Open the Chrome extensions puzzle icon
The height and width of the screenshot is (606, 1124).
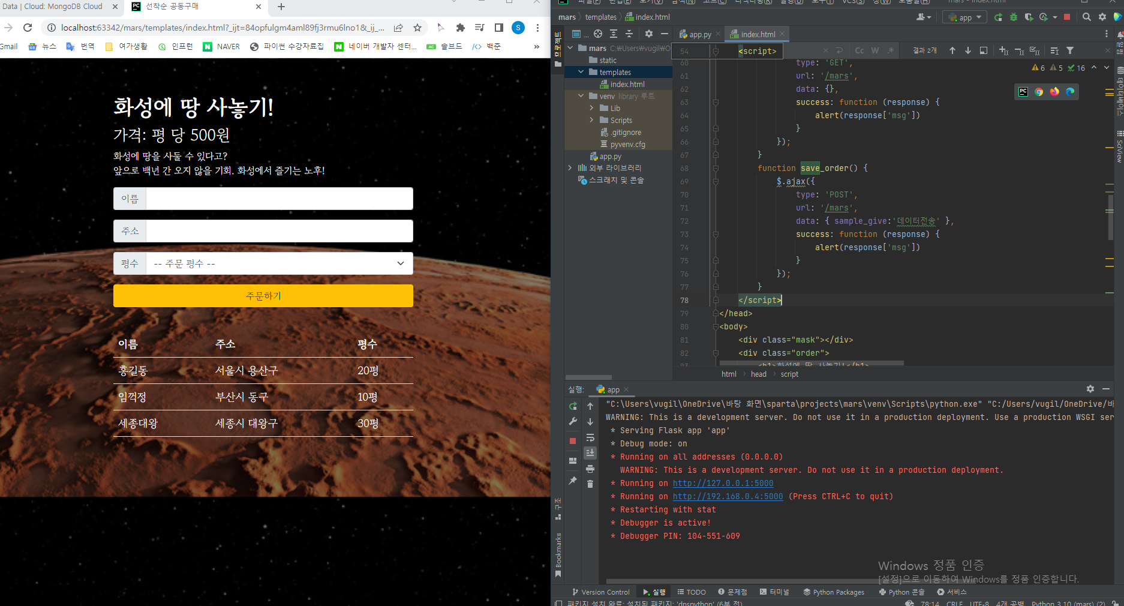(461, 28)
